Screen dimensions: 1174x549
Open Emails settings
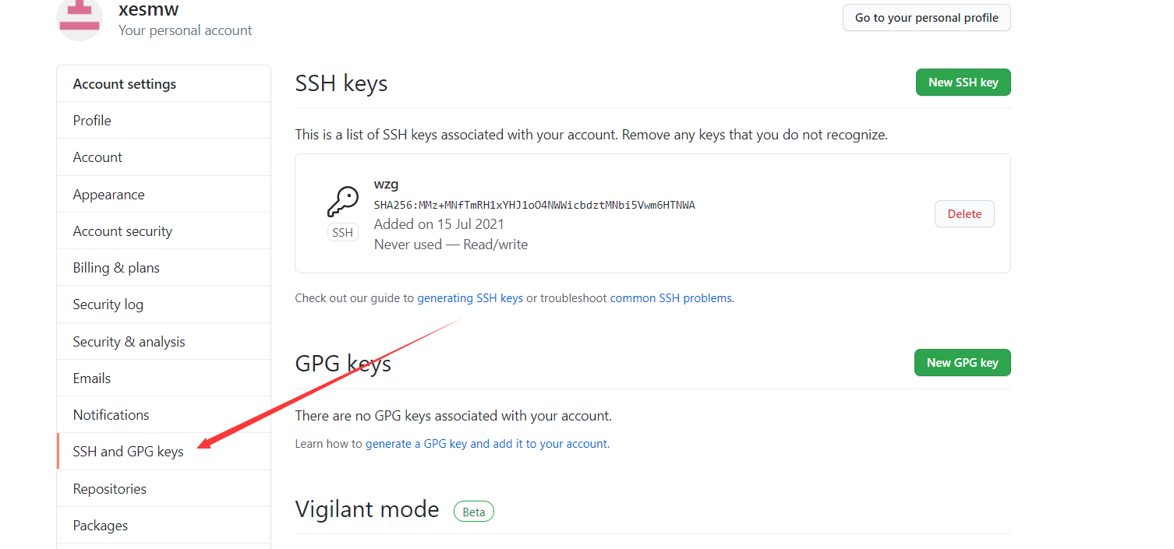[92, 378]
